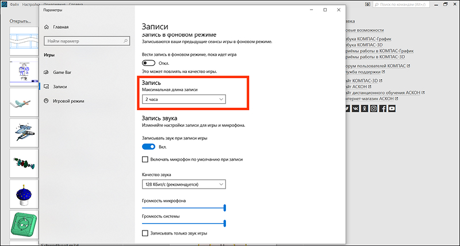The height and width of the screenshot is (246, 460).
Task: Open the Записи section icon
Action: coord(47,87)
